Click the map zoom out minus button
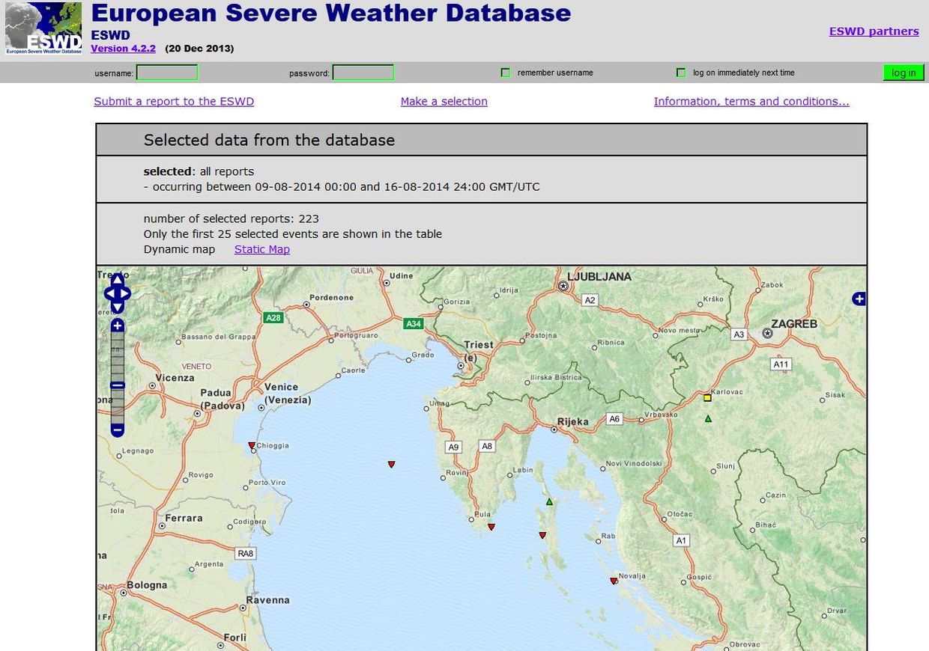The height and width of the screenshot is (651, 929). point(118,430)
